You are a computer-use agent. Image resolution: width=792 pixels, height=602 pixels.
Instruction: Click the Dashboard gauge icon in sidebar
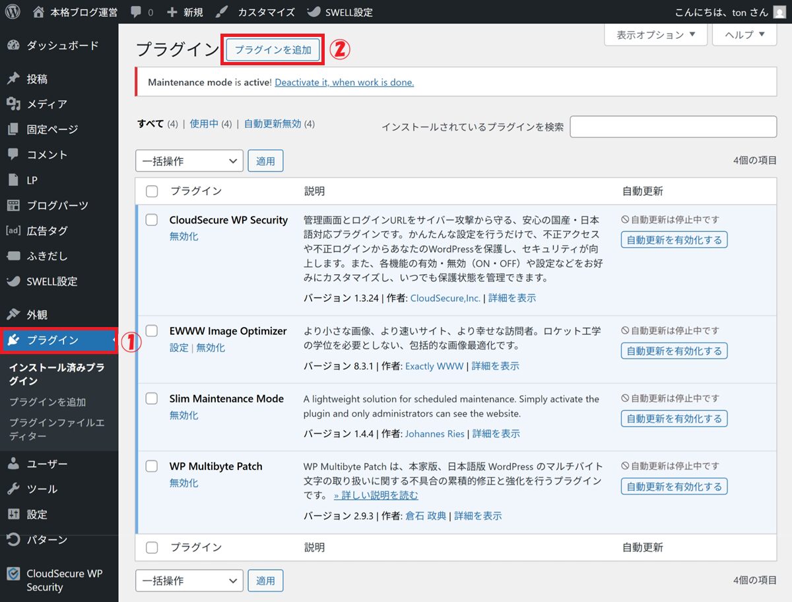(x=13, y=45)
